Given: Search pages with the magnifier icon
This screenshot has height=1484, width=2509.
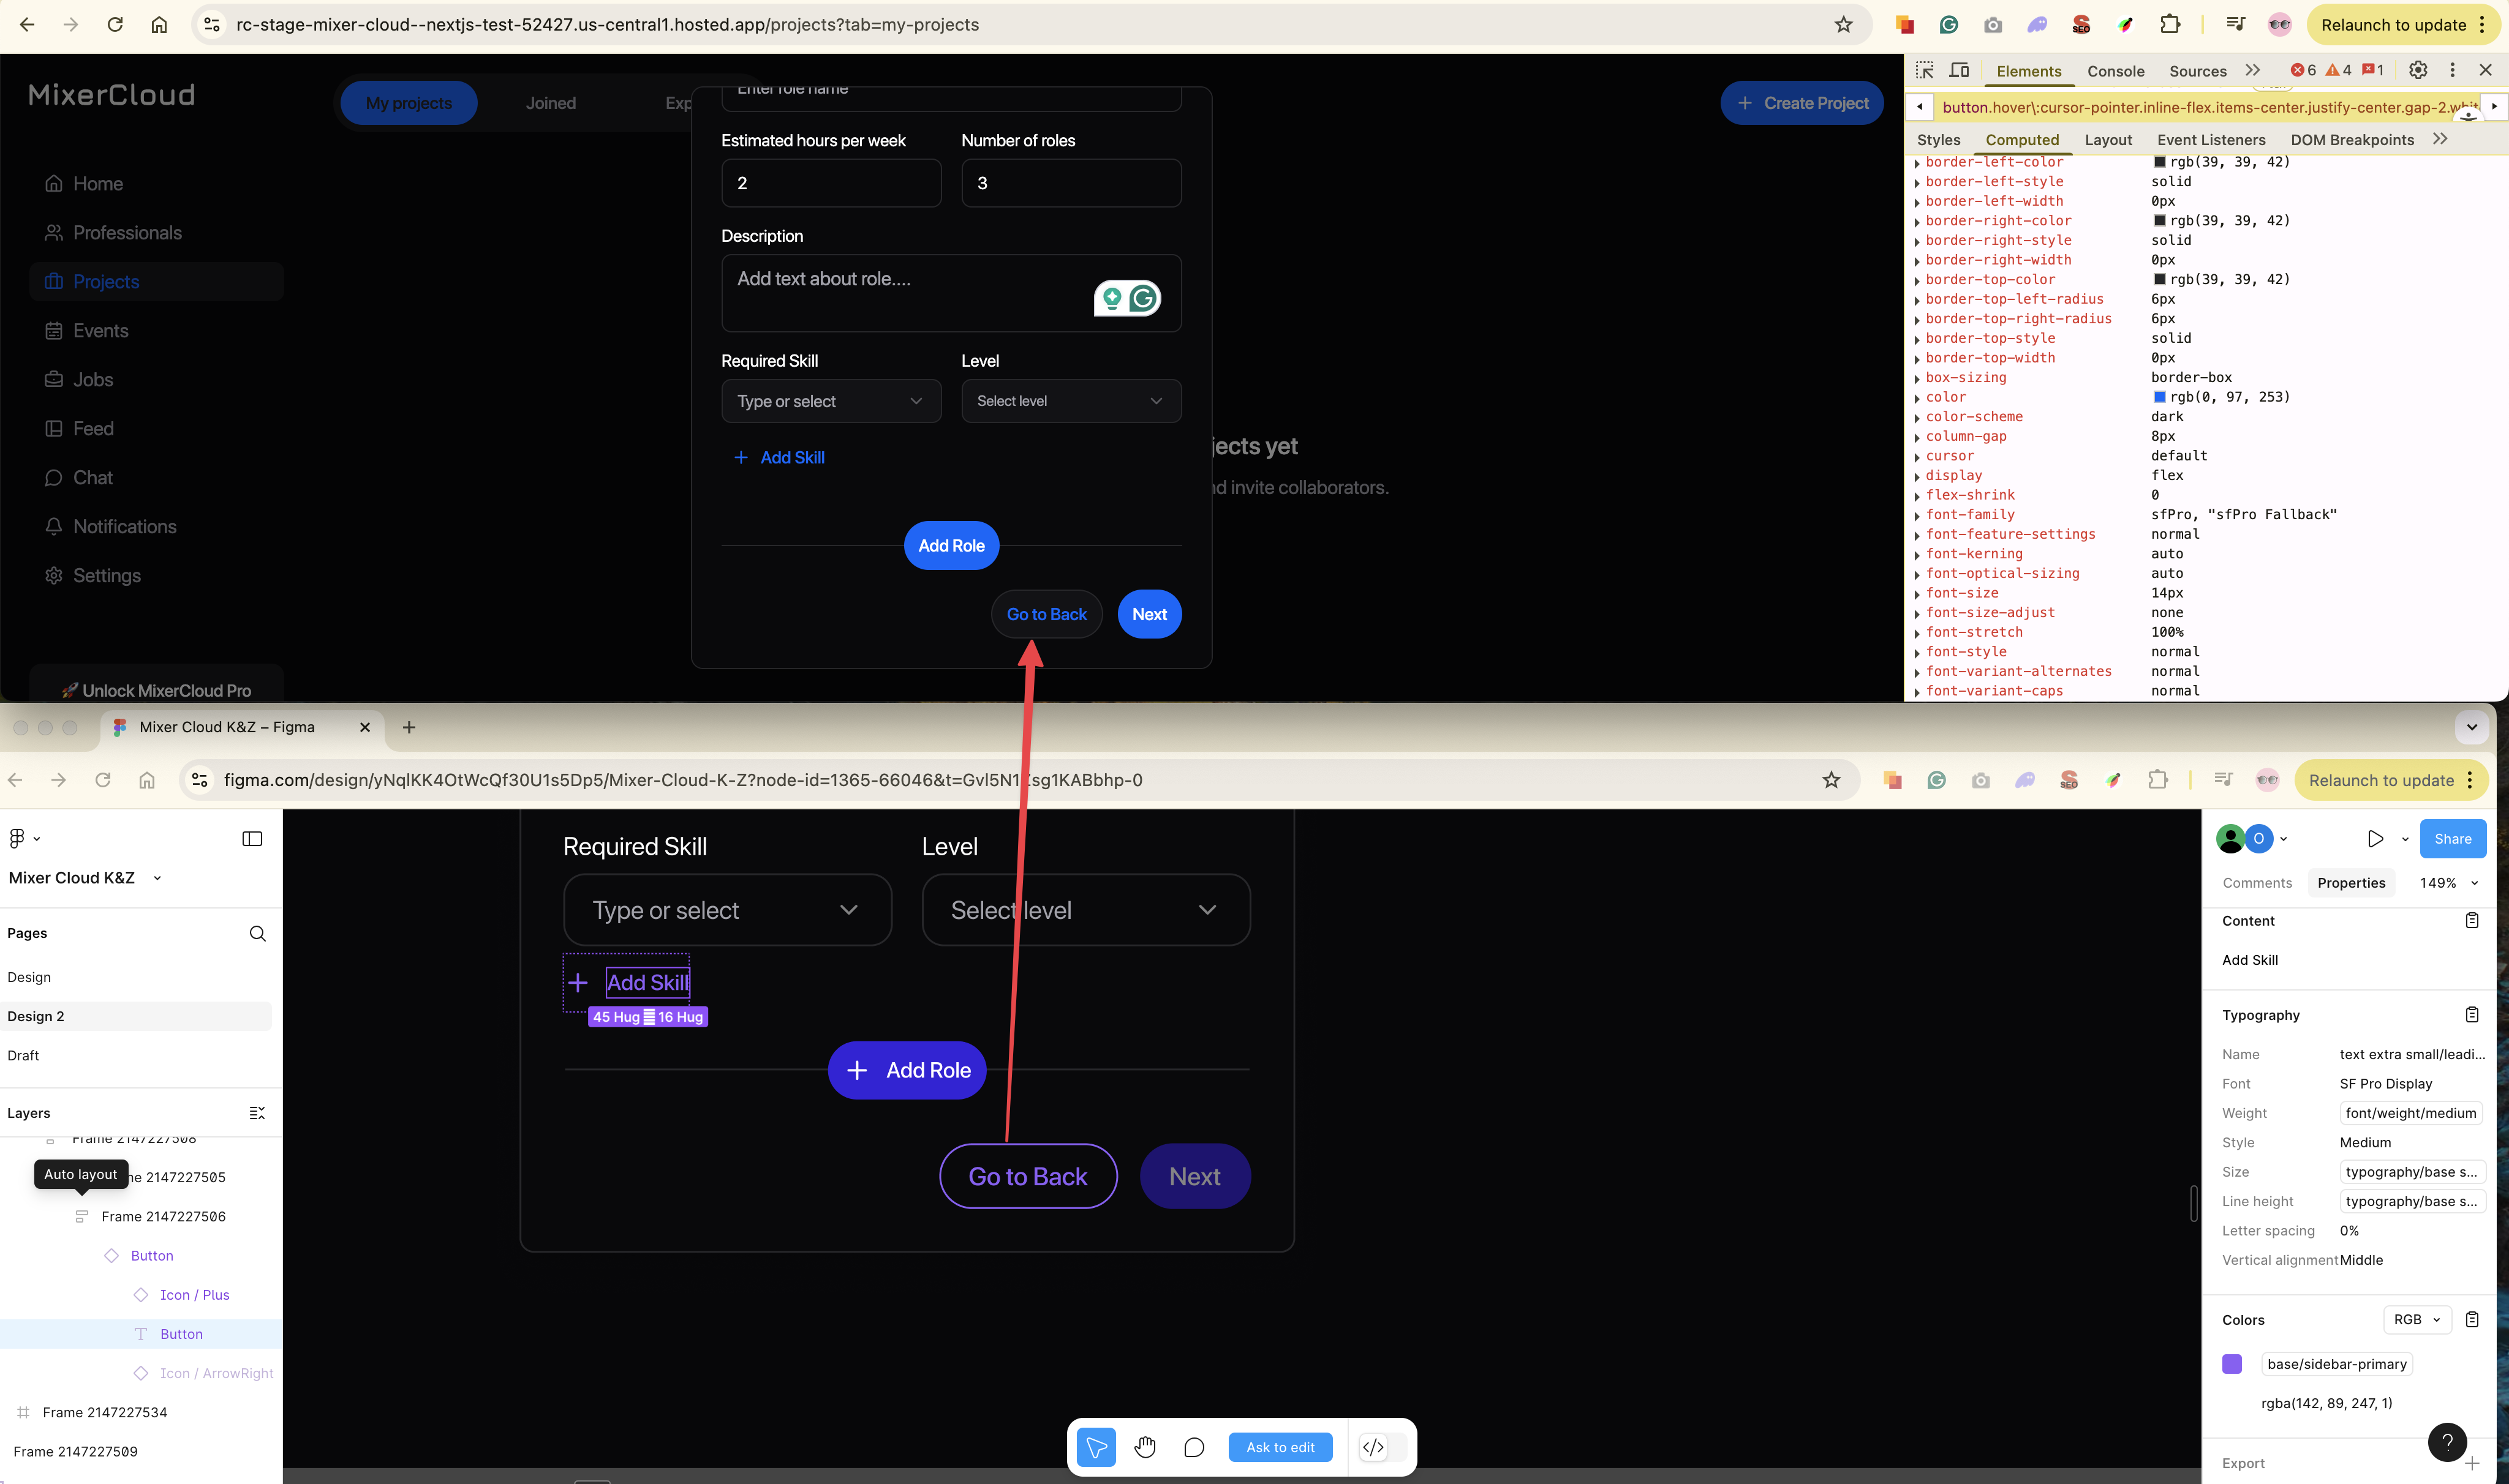Looking at the screenshot, I should click(x=257, y=933).
